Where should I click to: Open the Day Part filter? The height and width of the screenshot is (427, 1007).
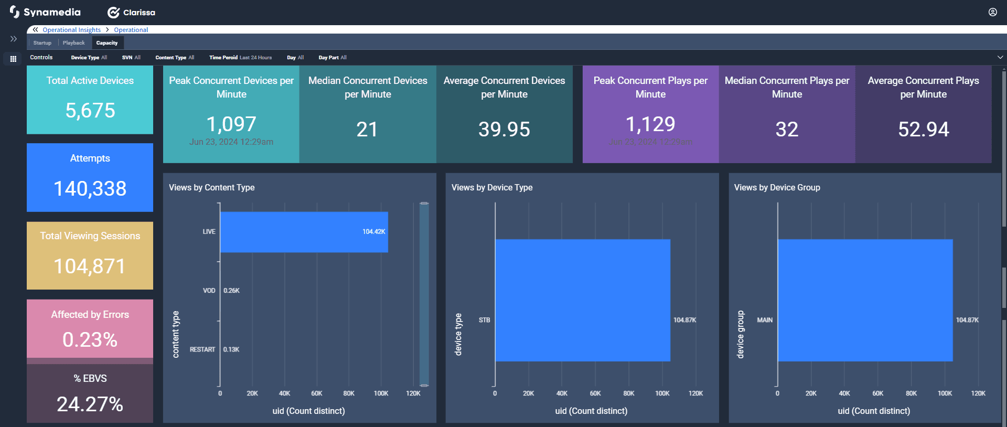(x=333, y=58)
